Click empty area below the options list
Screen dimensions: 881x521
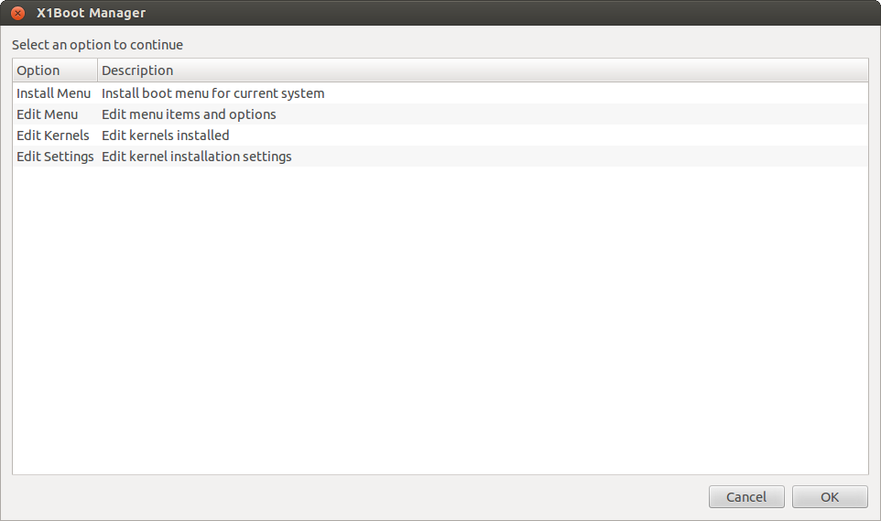click(x=440, y=320)
